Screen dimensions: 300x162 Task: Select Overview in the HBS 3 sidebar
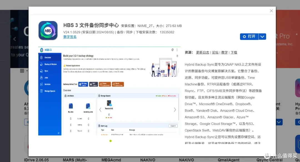[50, 57]
